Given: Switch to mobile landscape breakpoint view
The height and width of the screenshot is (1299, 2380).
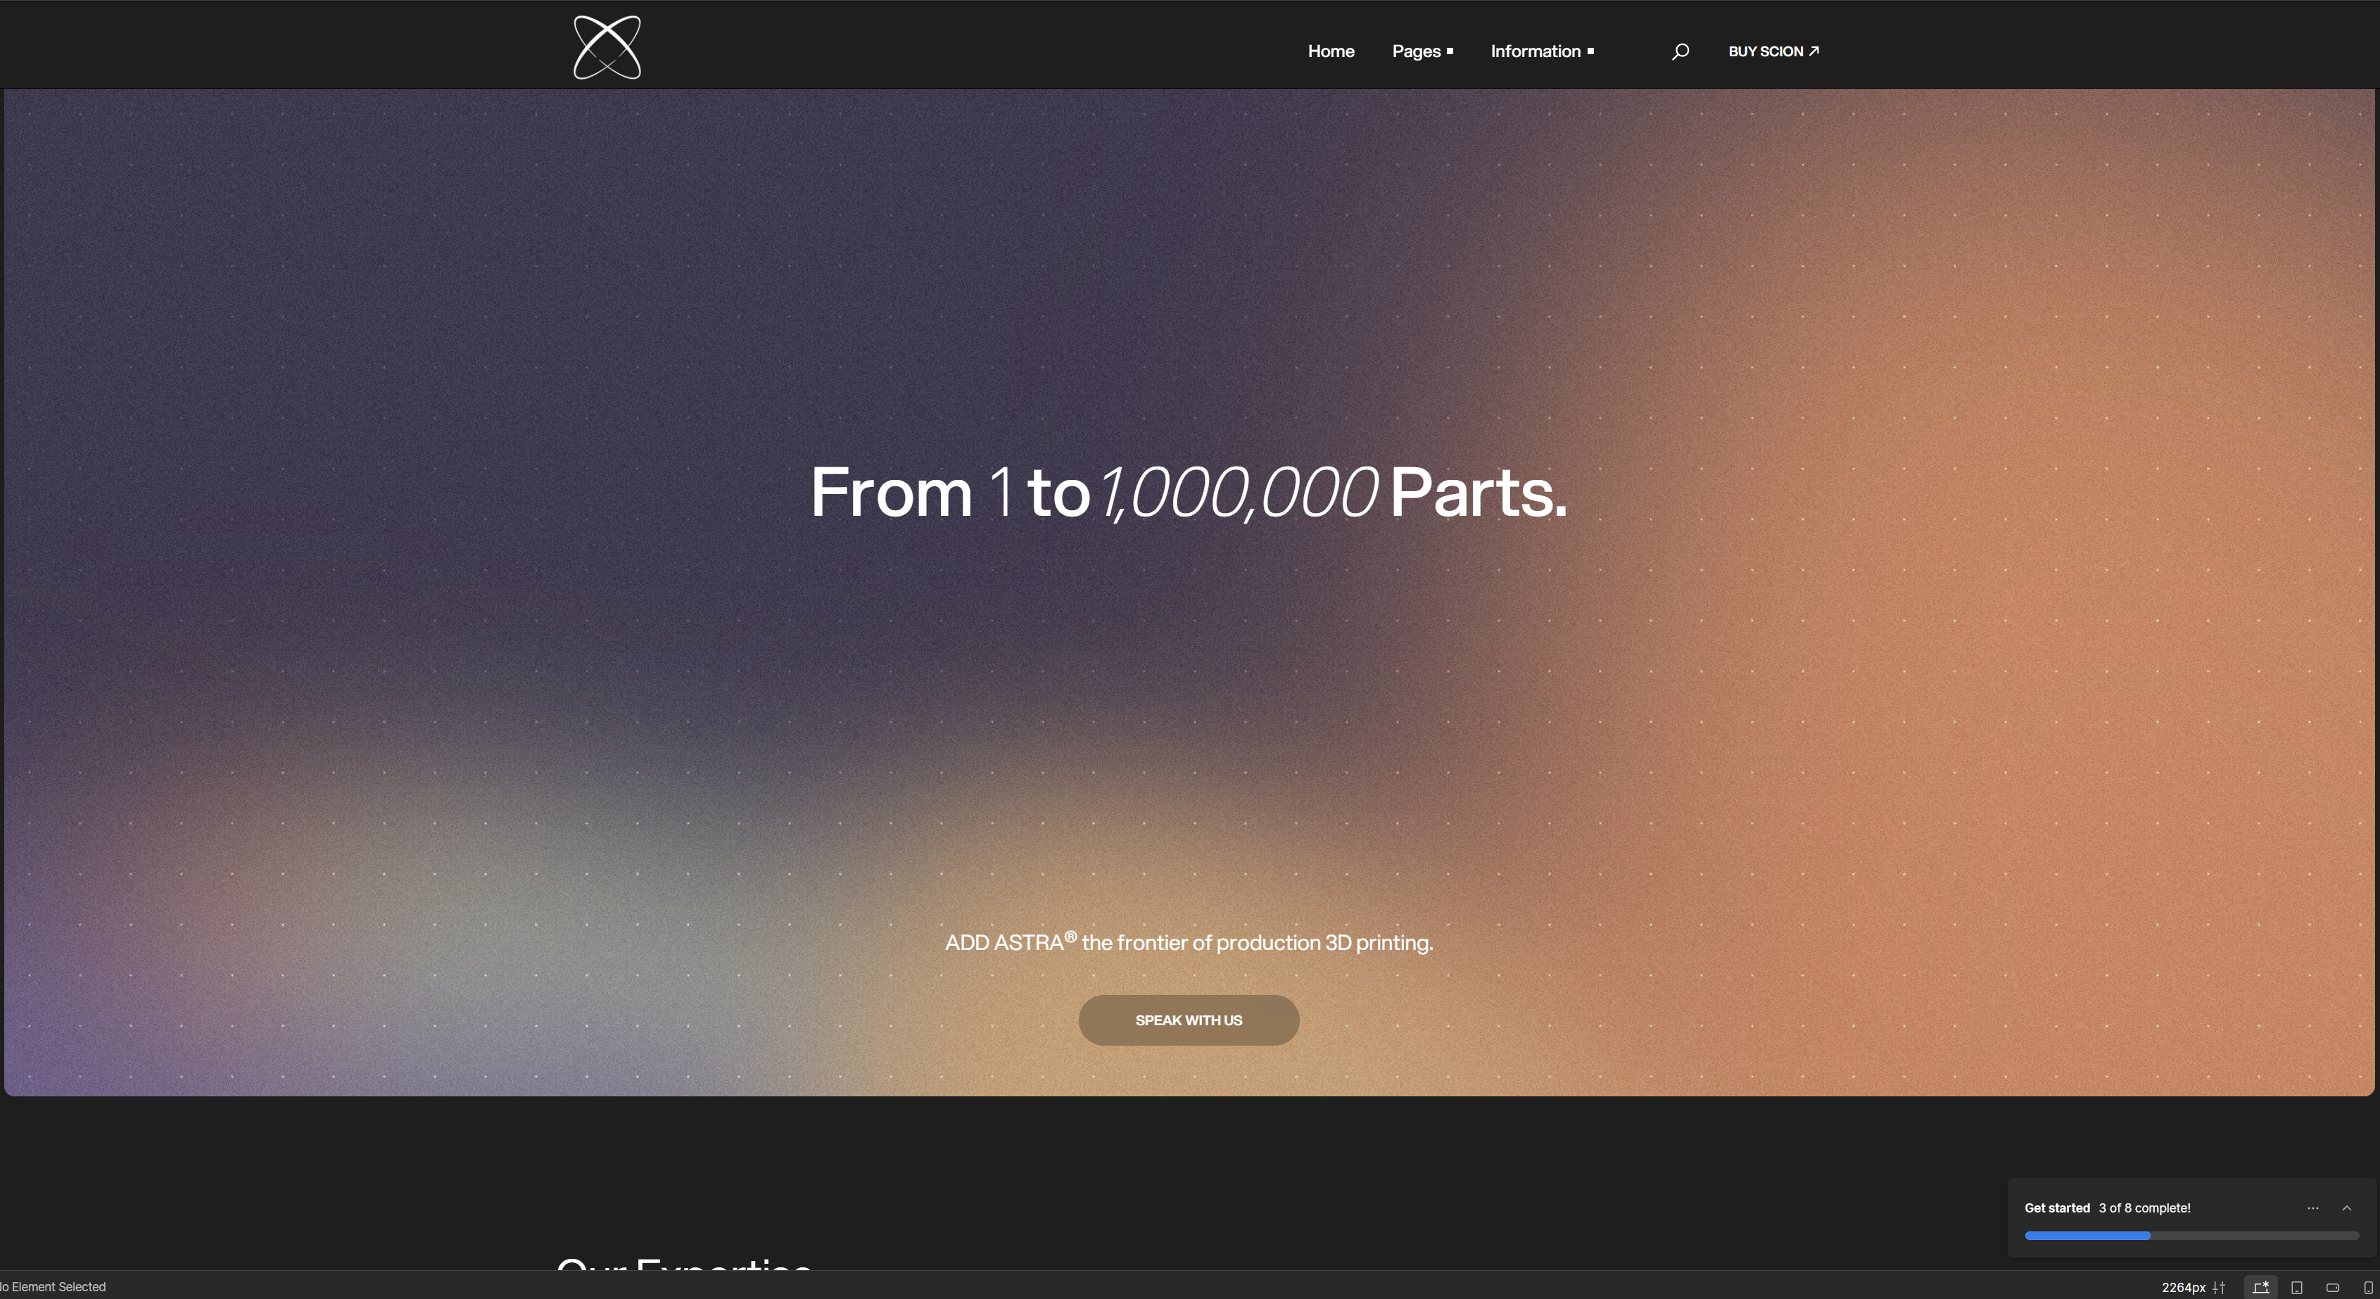Looking at the screenshot, I should click(x=2333, y=1287).
